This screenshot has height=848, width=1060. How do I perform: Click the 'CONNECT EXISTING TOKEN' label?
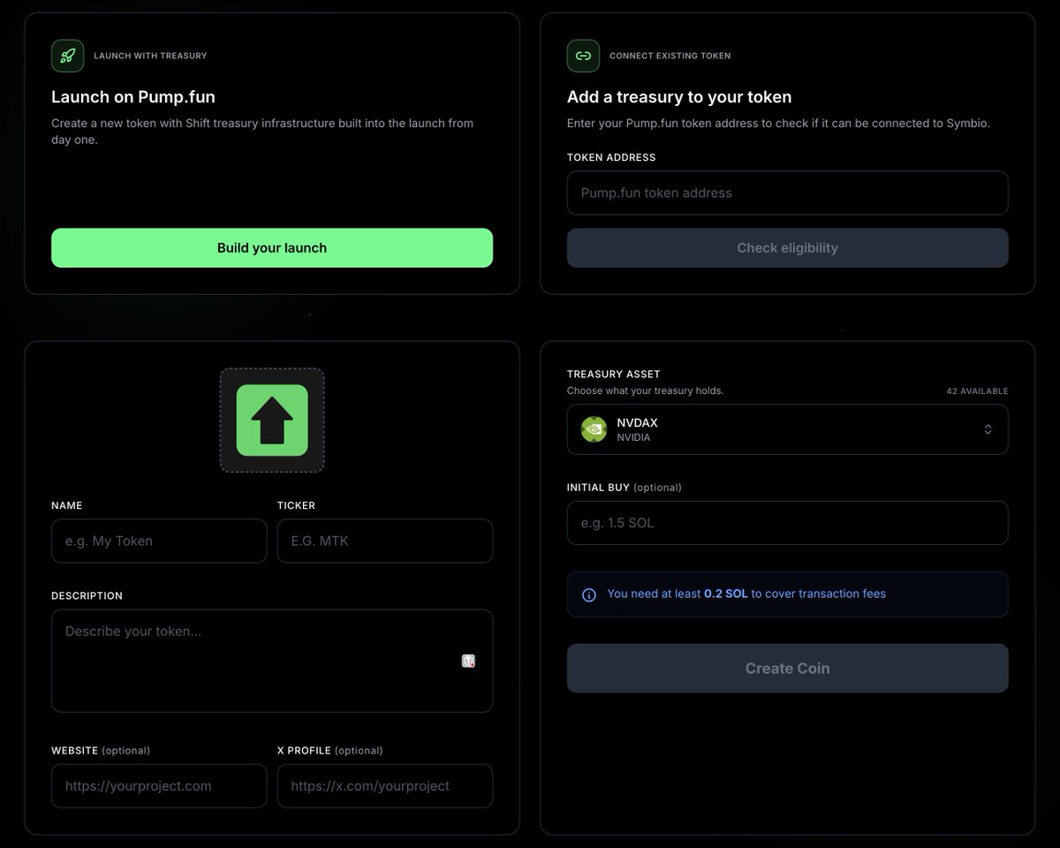pyautogui.click(x=670, y=56)
